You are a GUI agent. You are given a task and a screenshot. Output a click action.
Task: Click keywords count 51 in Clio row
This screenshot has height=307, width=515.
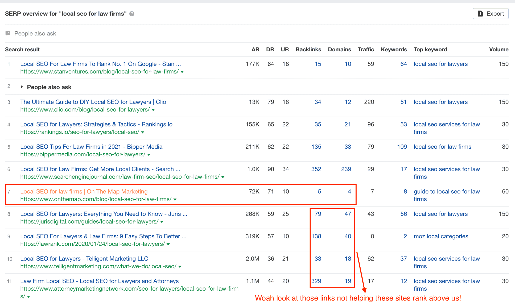[x=404, y=102]
